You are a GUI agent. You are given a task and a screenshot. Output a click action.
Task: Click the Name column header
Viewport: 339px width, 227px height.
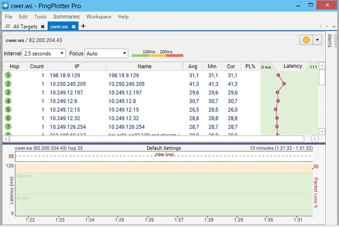click(145, 66)
